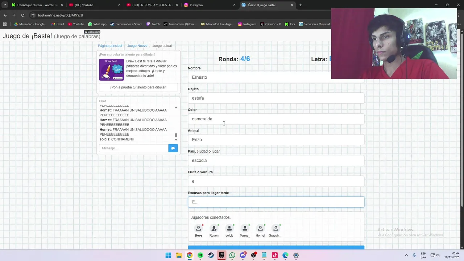This screenshot has width=464, height=261.
Task: Click the Dove player avatar
Action: [x=198, y=228]
